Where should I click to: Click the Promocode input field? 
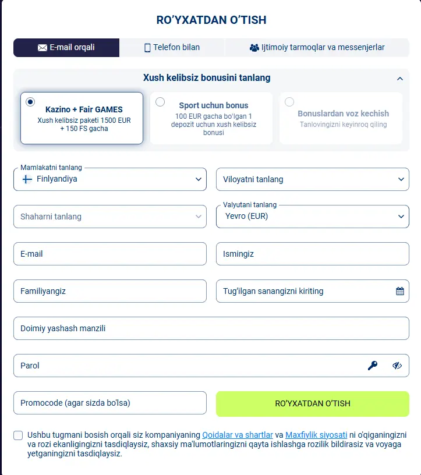(x=110, y=403)
